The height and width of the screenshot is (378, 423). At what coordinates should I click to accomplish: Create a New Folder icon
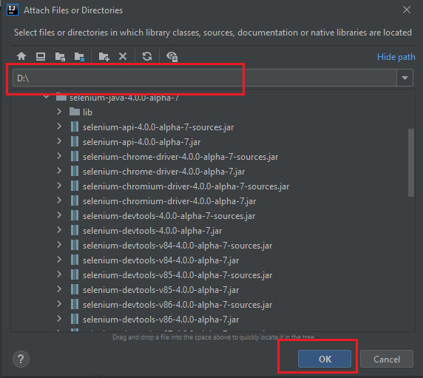pyautogui.click(x=104, y=57)
